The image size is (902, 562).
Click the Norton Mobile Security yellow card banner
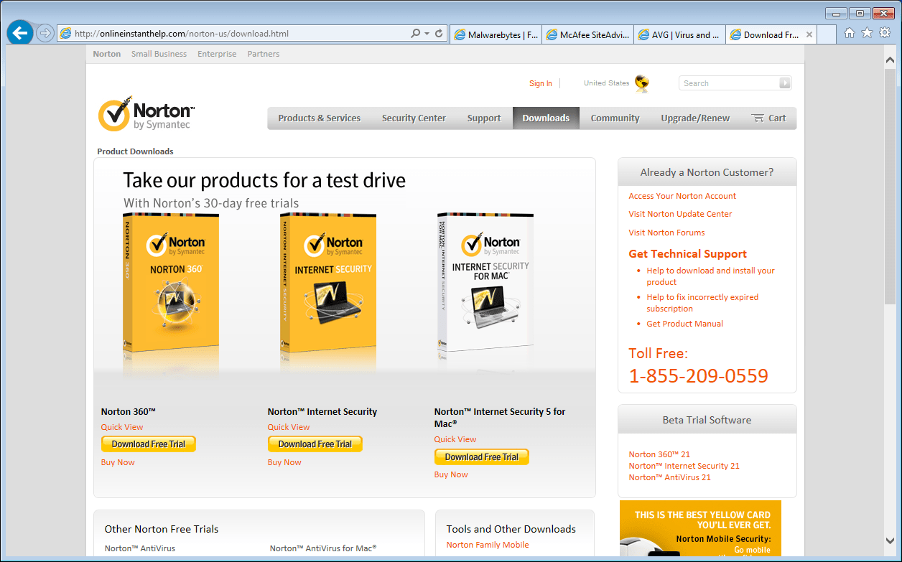point(700,530)
